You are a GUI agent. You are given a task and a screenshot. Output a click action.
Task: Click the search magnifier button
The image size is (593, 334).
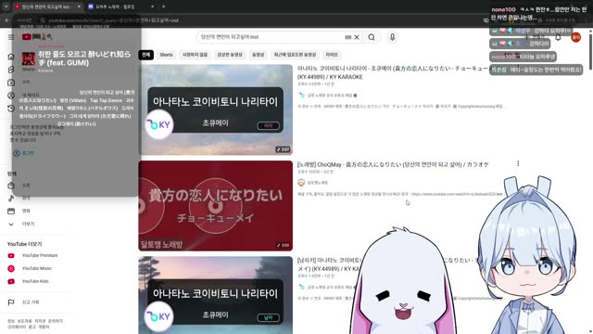click(372, 37)
